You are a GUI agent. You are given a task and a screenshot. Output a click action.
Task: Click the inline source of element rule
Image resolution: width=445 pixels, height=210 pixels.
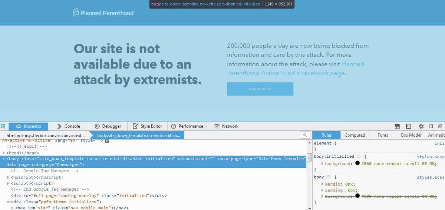click(439, 143)
